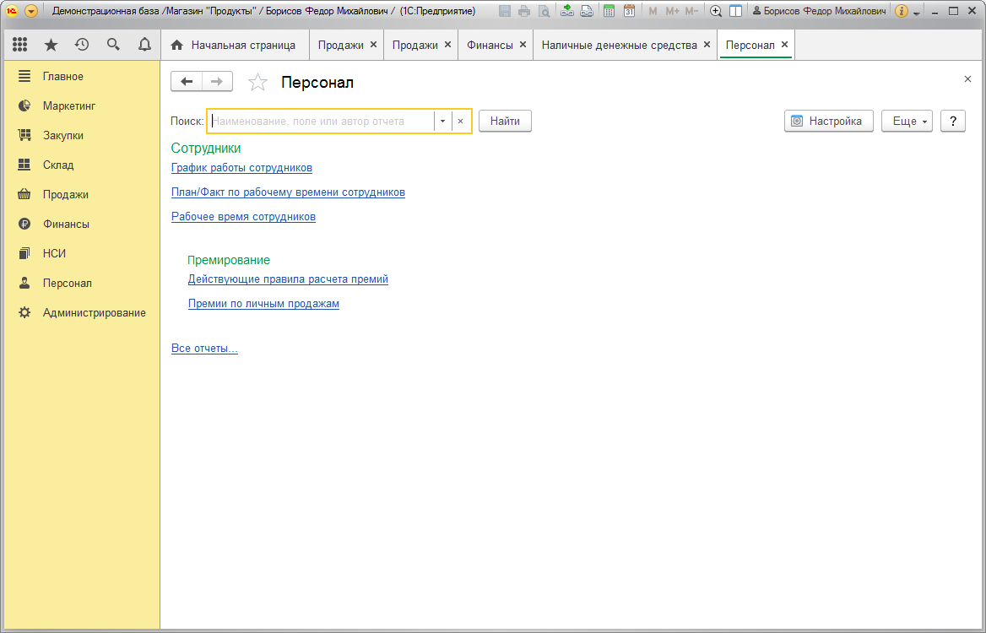Open Премии по личным продажам report
The height and width of the screenshot is (633, 986).
pos(263,304)
